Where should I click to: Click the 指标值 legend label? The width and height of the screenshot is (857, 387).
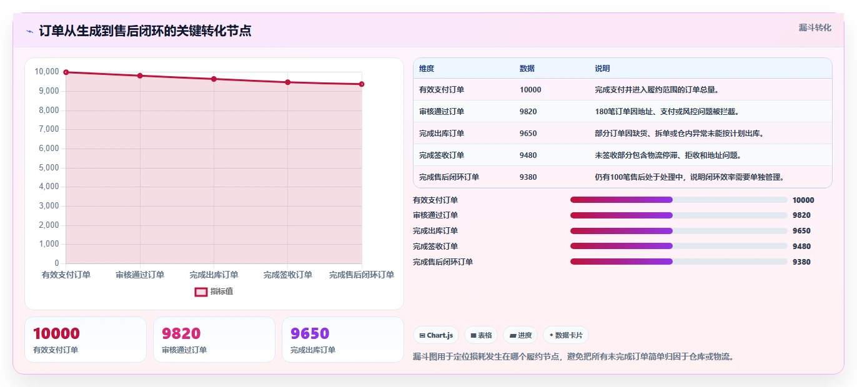(x=222, y=291)
